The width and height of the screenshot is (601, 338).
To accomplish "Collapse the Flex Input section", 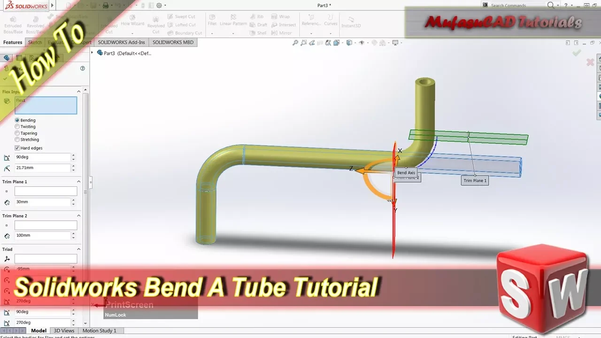I will [x=79, y=91].
